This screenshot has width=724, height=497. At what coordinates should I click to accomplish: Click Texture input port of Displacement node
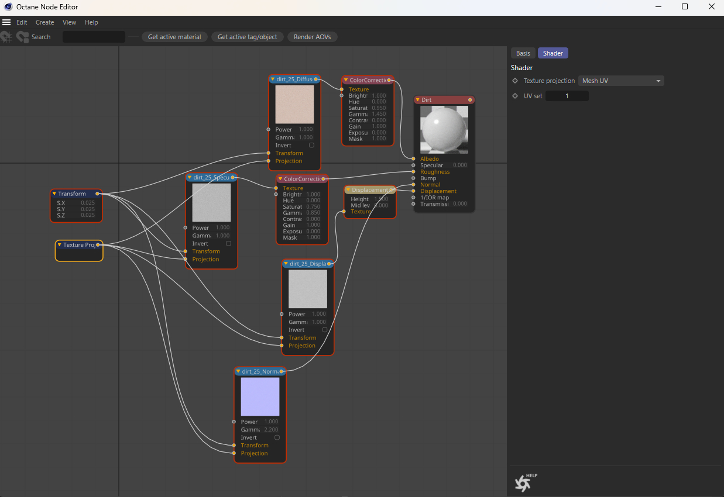click(344, 212)
